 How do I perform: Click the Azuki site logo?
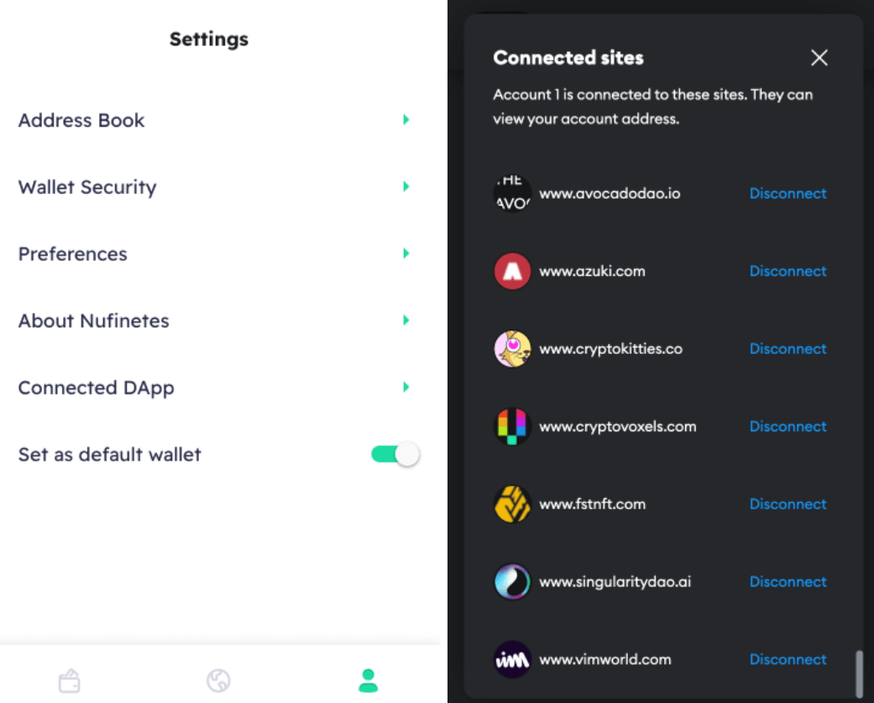[512, 271]
